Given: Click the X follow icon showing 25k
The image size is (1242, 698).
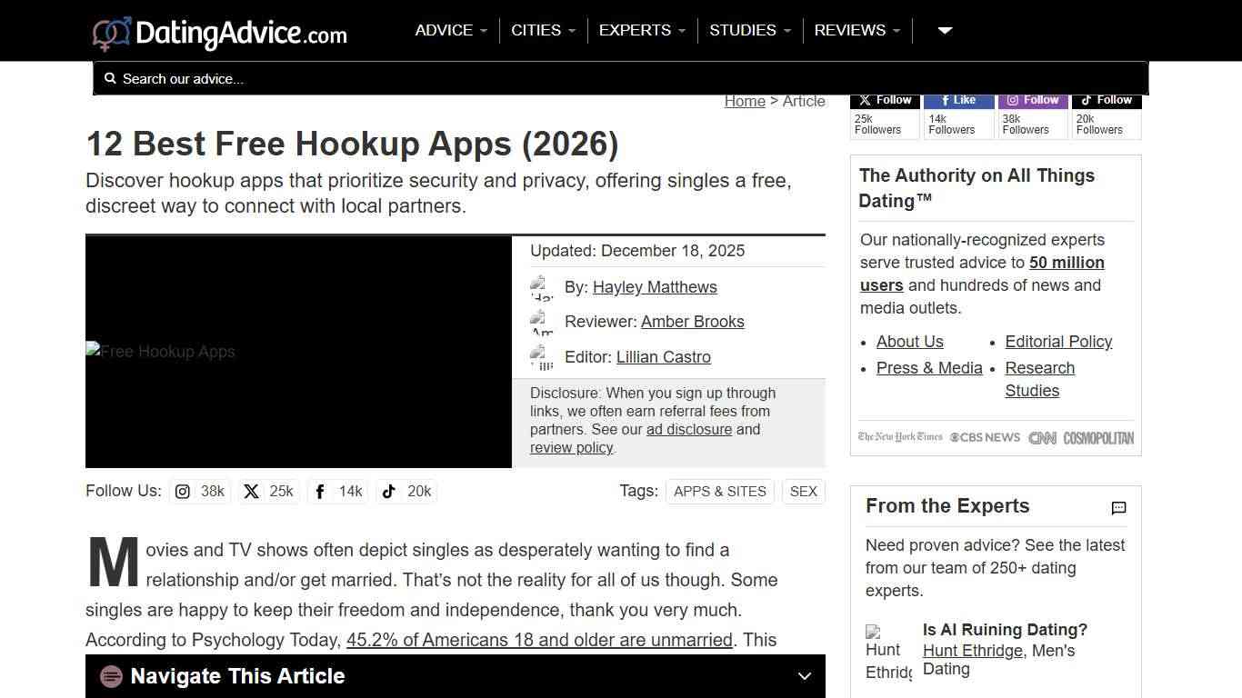Looking at the screenshot, I should [x=251, y=491].
